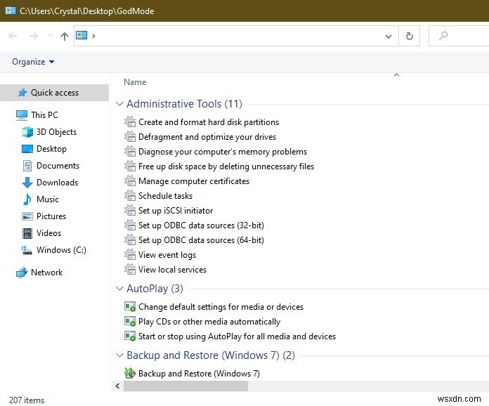Viewport: 489px width, 406px height.
Task: Select 'Create and format hard disk partitions' text
Action: coord(209,122)
